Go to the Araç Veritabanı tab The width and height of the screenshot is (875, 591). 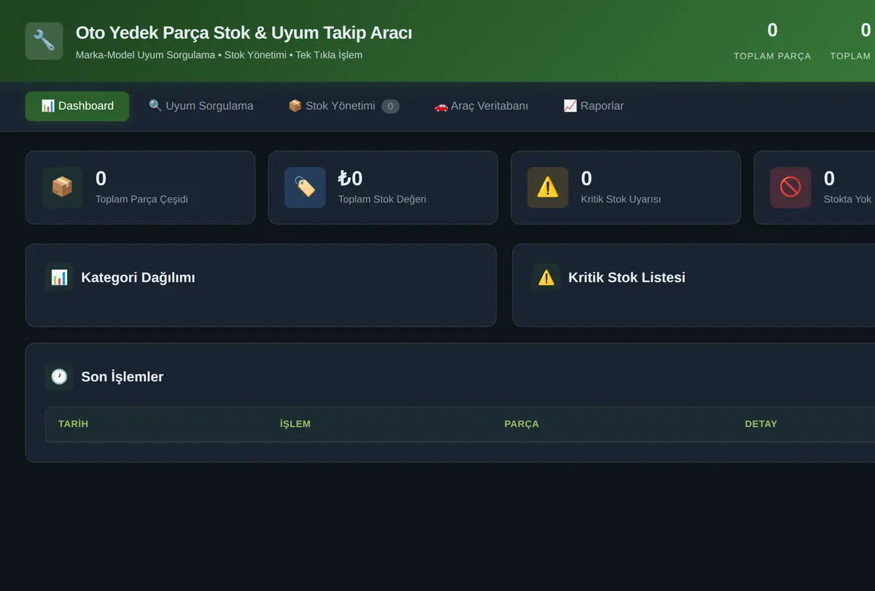tap(481, 106)
